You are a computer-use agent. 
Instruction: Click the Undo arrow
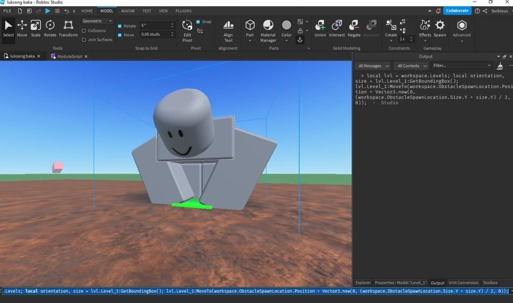[67, 11]
